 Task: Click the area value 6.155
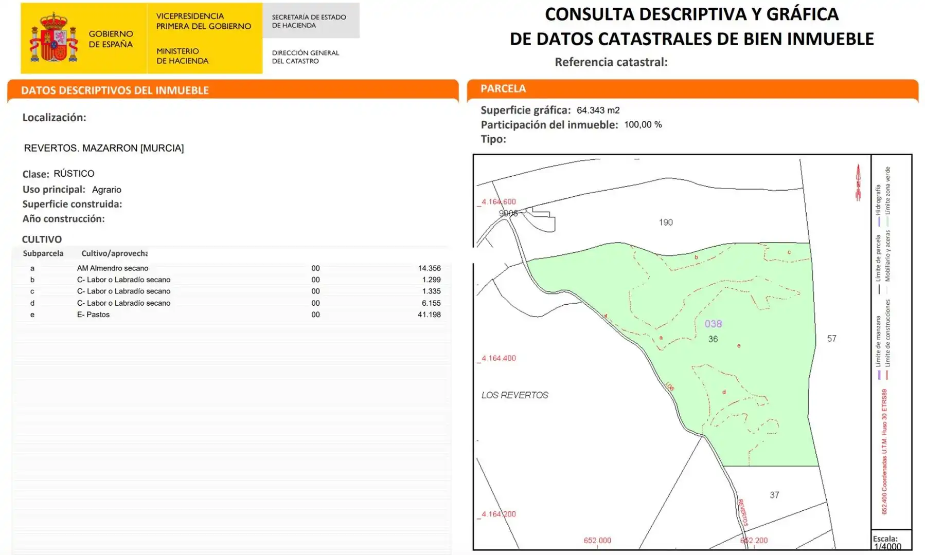pos(431,303)
